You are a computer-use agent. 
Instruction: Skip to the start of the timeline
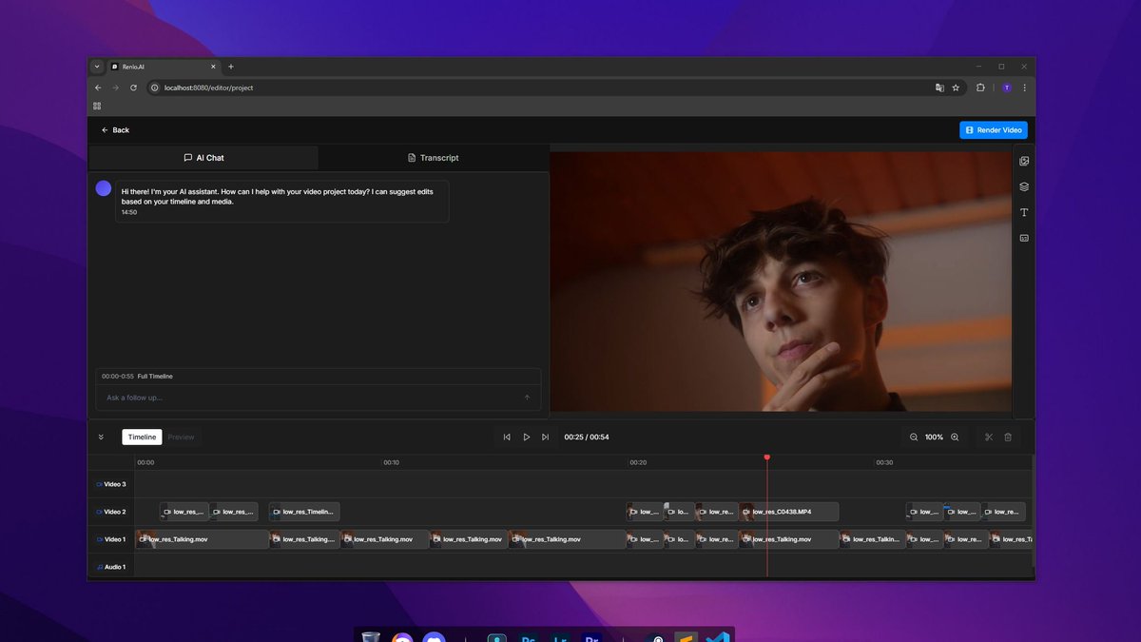(507, 437)
